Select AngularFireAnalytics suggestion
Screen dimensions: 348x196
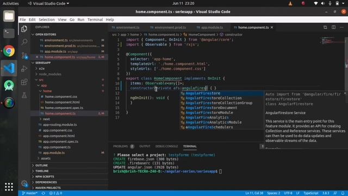(222, 118)
